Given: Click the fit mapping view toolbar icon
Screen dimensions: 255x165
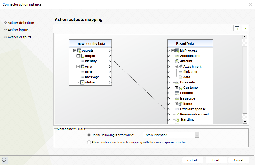Looking at the screenshot, I should [x=245, y=28].
